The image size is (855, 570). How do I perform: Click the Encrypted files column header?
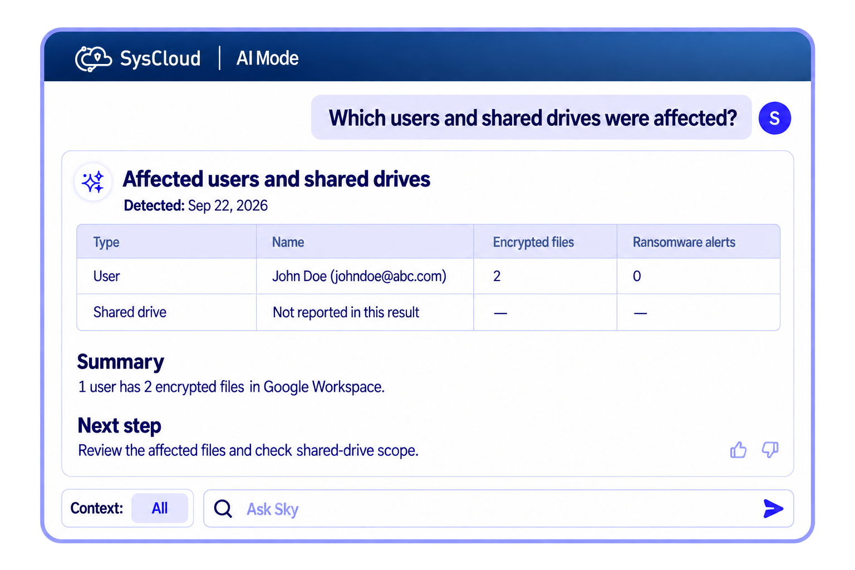(x=533, y=242)
